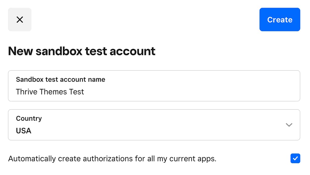Viewport: 310px width, 175px height.
Task: Expand the country selection list
Action: point(154,125)
